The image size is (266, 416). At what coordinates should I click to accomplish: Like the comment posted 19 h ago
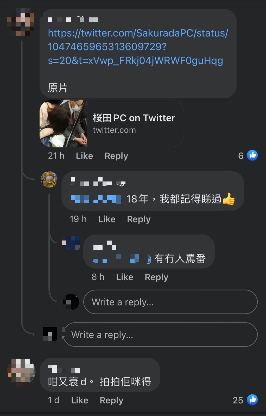[x=107, y=219]
